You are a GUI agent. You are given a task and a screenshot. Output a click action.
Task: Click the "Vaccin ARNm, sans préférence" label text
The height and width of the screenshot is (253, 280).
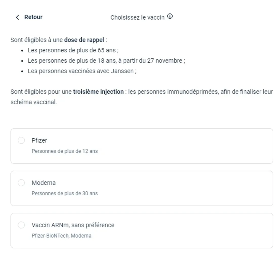click(x=73, y=225)
